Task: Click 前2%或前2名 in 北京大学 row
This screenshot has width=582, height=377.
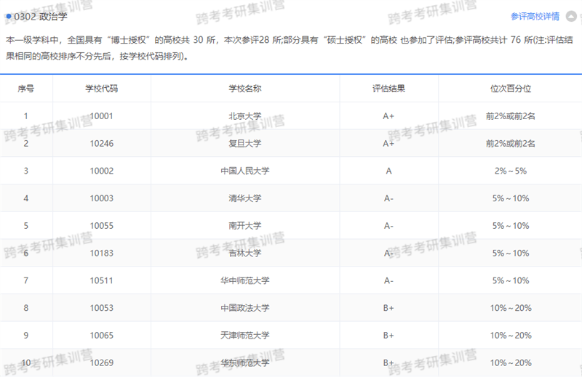Action: 511,116
